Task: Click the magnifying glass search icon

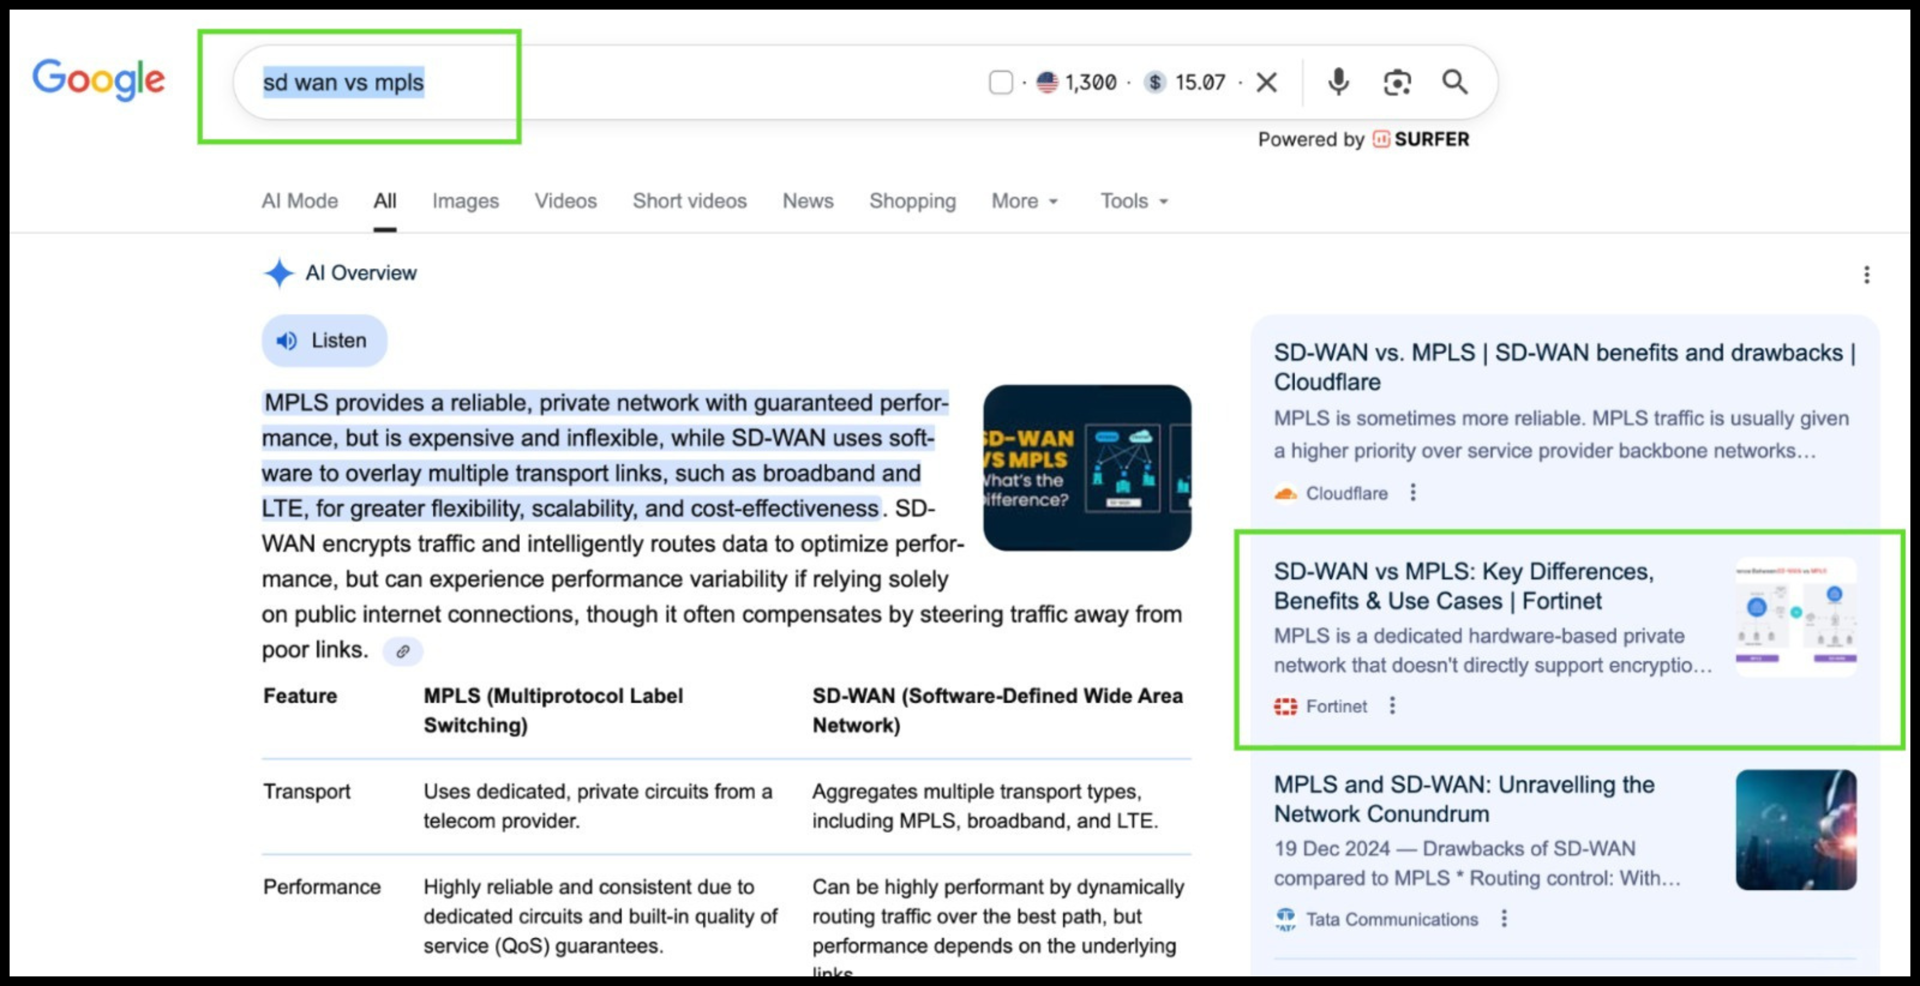Action: (x=1454, y=82)
